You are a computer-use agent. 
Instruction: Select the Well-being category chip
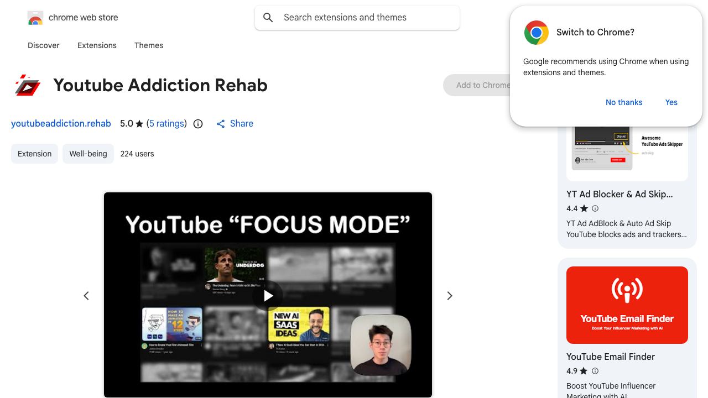point(88,154)
